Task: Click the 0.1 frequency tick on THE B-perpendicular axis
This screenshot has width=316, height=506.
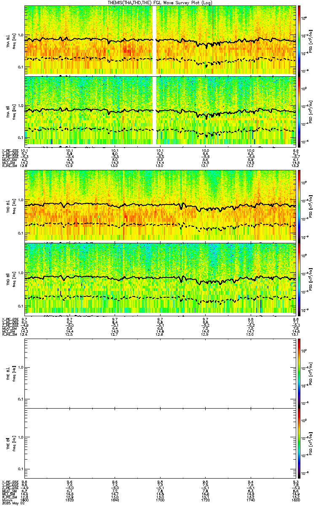Action: click(21, 399)
